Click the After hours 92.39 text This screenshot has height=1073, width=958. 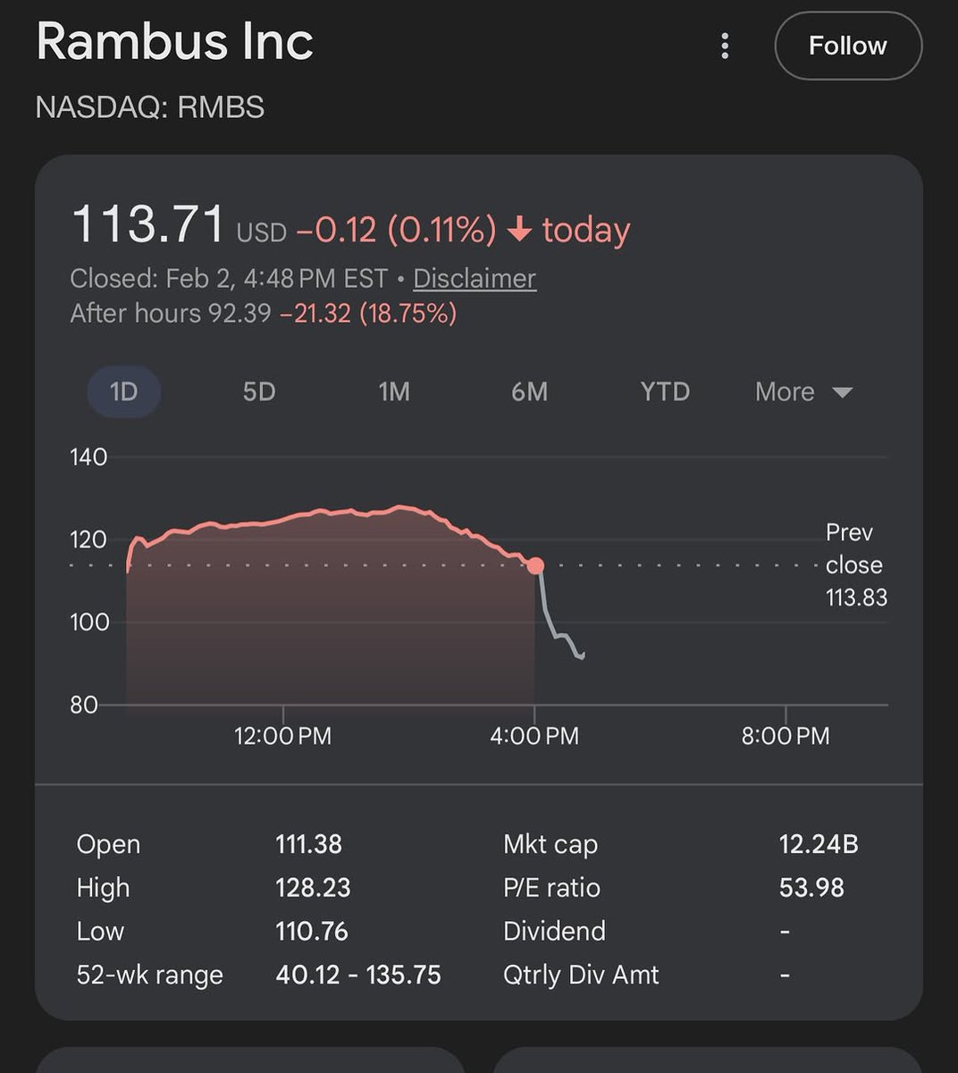coord(171,314)
